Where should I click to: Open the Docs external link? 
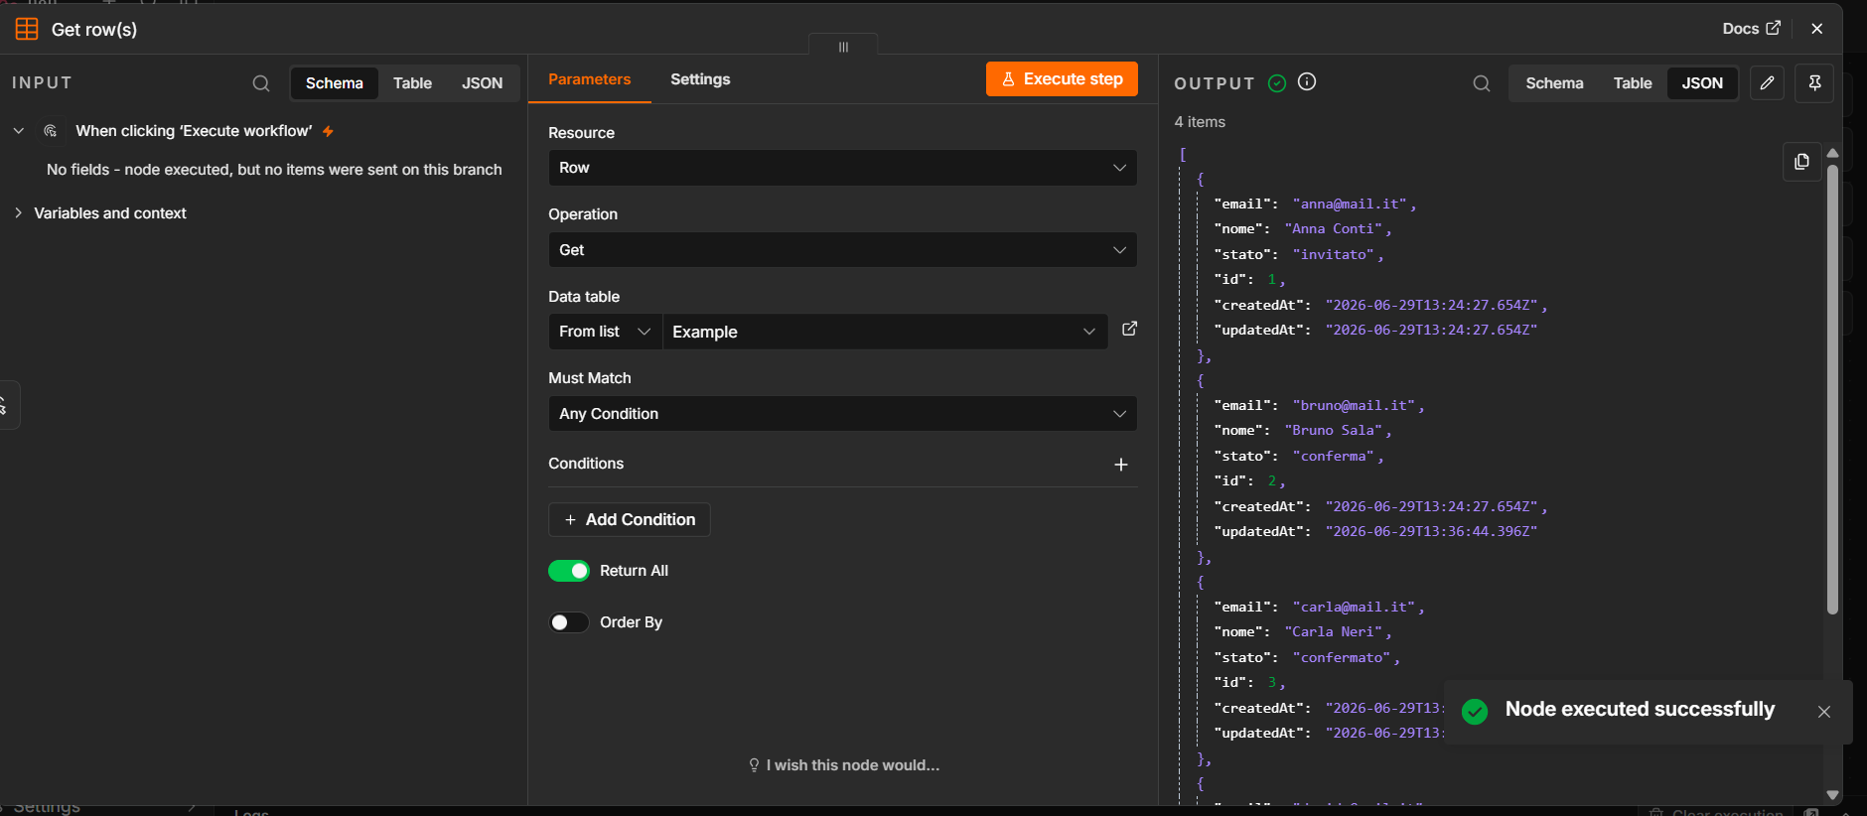click(1751, 29)
